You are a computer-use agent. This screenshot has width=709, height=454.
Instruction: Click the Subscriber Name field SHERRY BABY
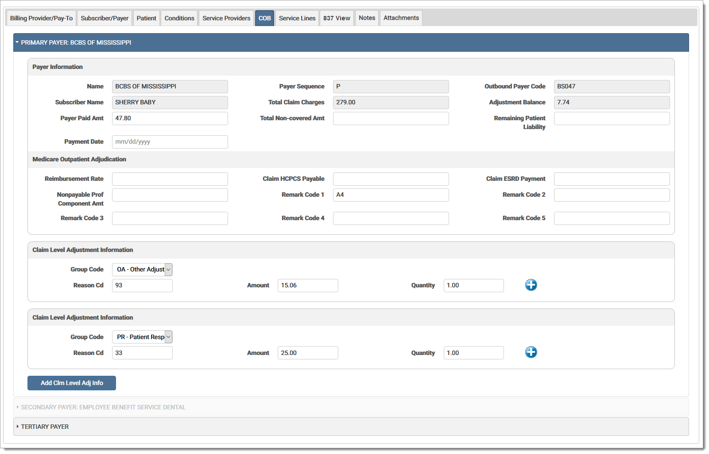pos(170,103)
